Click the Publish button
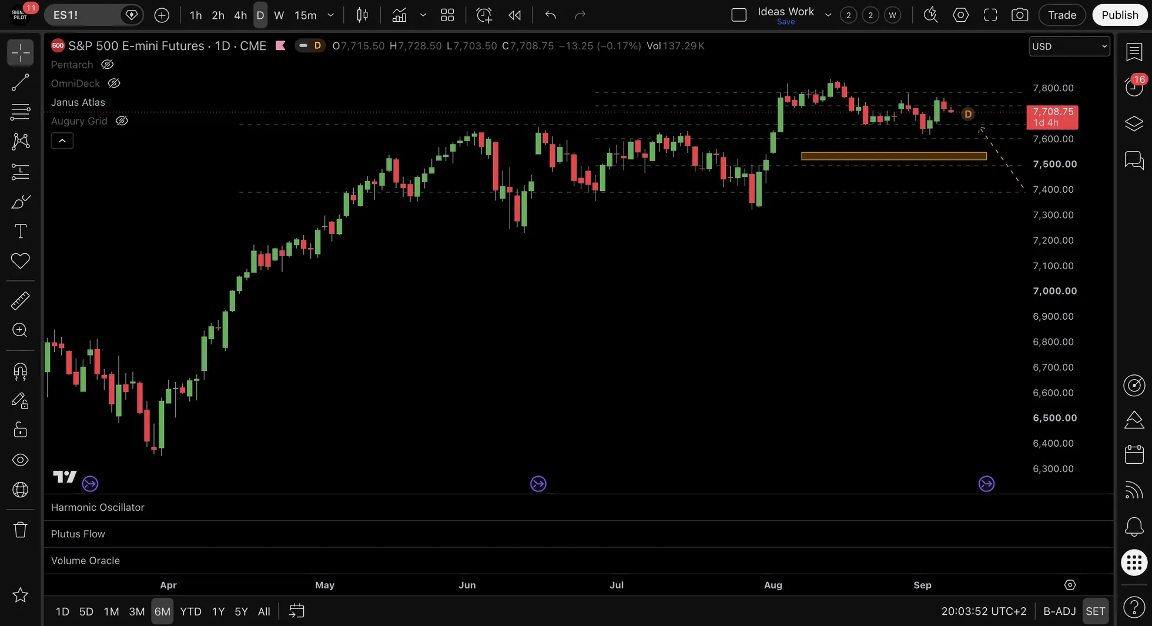Screen dimensions: 1152x626 click(x=1120, y=15)
